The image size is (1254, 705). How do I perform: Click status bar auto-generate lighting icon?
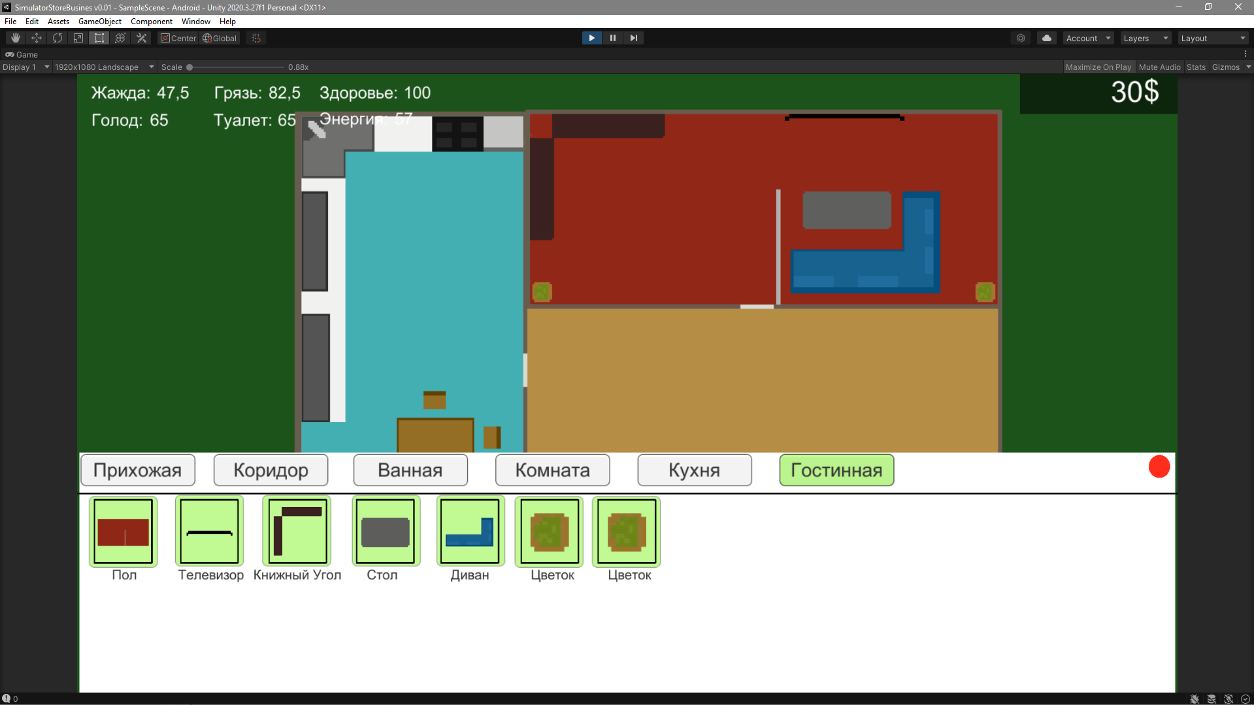click(x=1229, y=698)
